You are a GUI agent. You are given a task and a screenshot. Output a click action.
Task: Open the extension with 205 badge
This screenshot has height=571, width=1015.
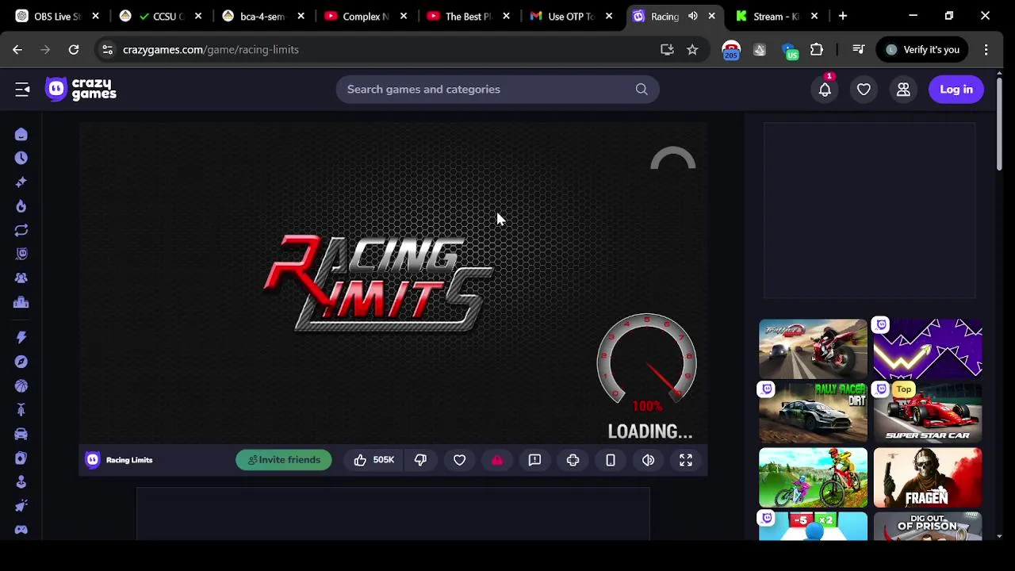[x=731, y=50]
